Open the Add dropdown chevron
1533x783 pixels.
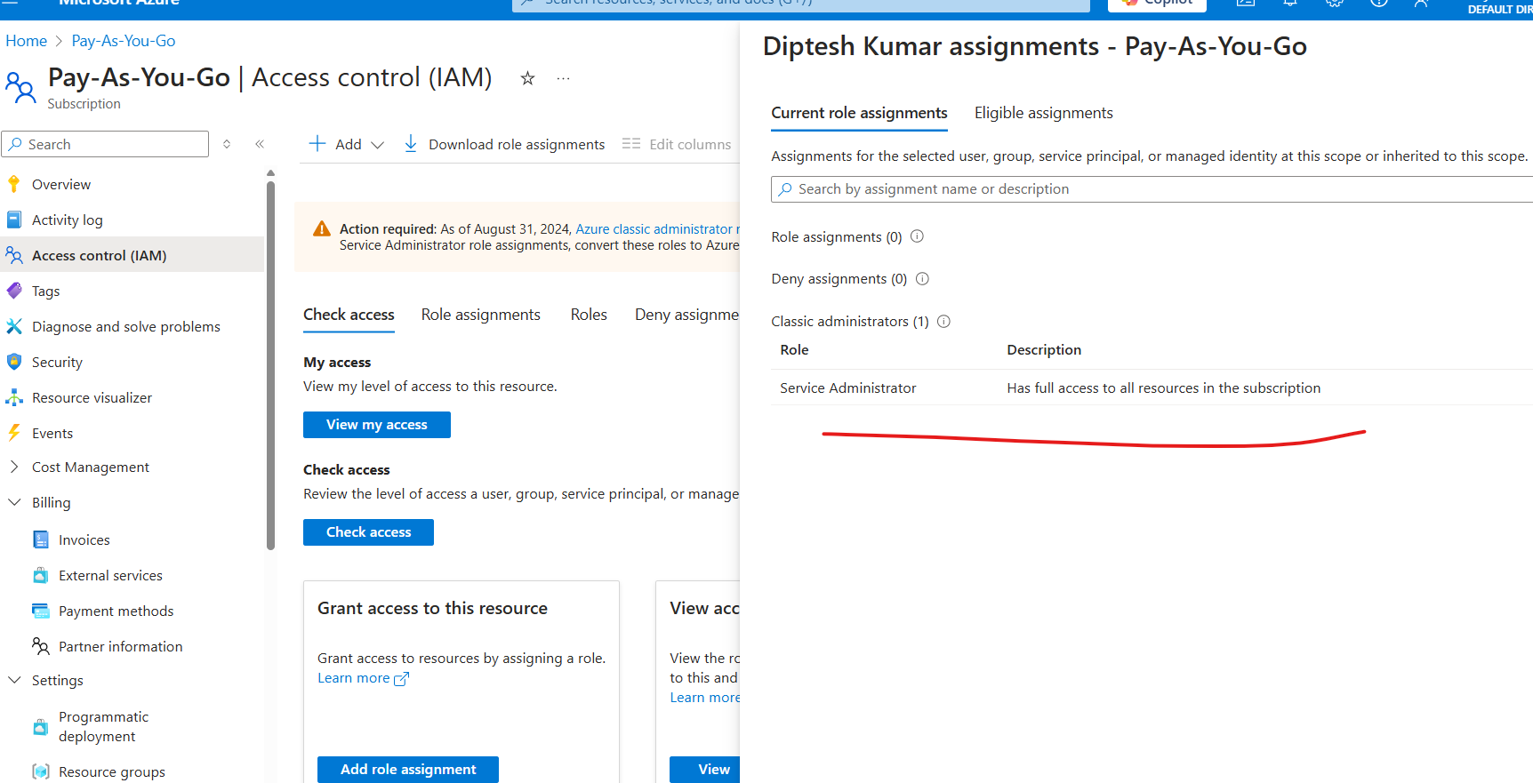pyautogui.click(x=377, y=145)
